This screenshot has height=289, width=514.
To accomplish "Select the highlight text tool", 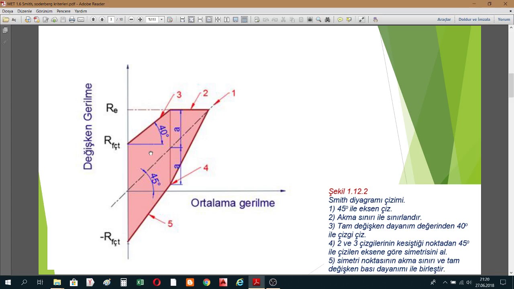I will point(349,19).
